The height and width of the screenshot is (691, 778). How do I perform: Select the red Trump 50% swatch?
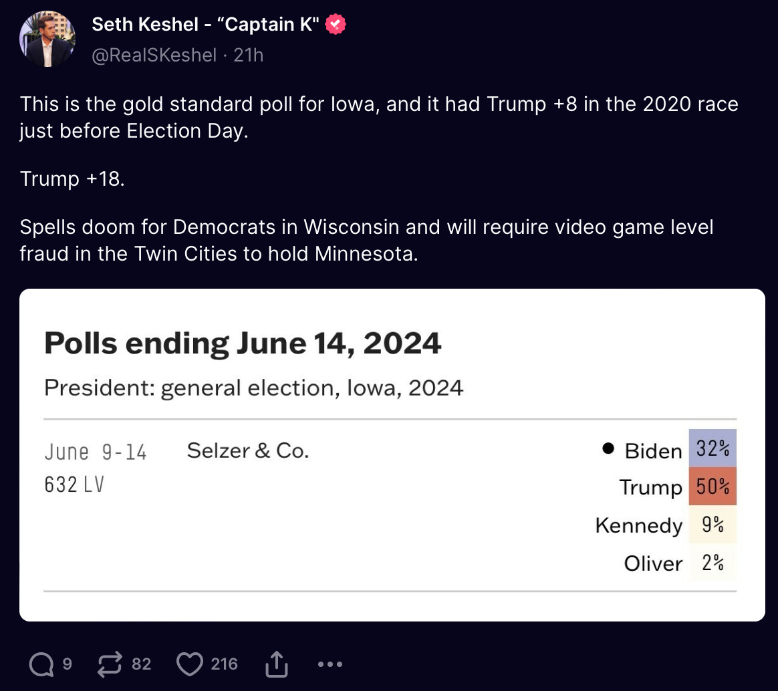click(712, 486)
